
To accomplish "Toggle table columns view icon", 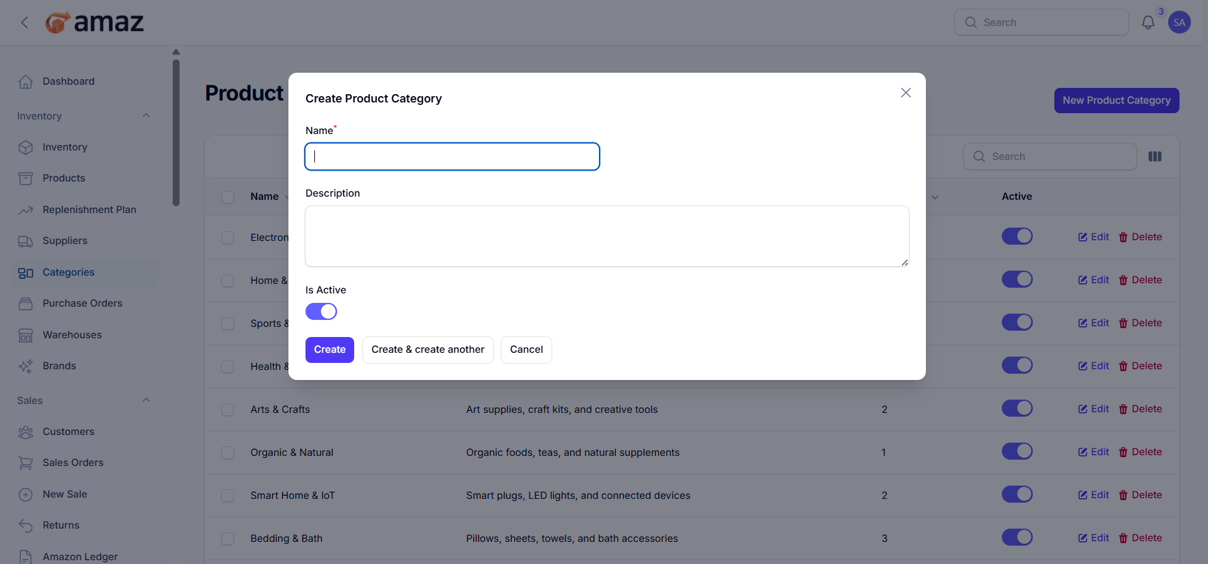I will tap(1154, 157).
